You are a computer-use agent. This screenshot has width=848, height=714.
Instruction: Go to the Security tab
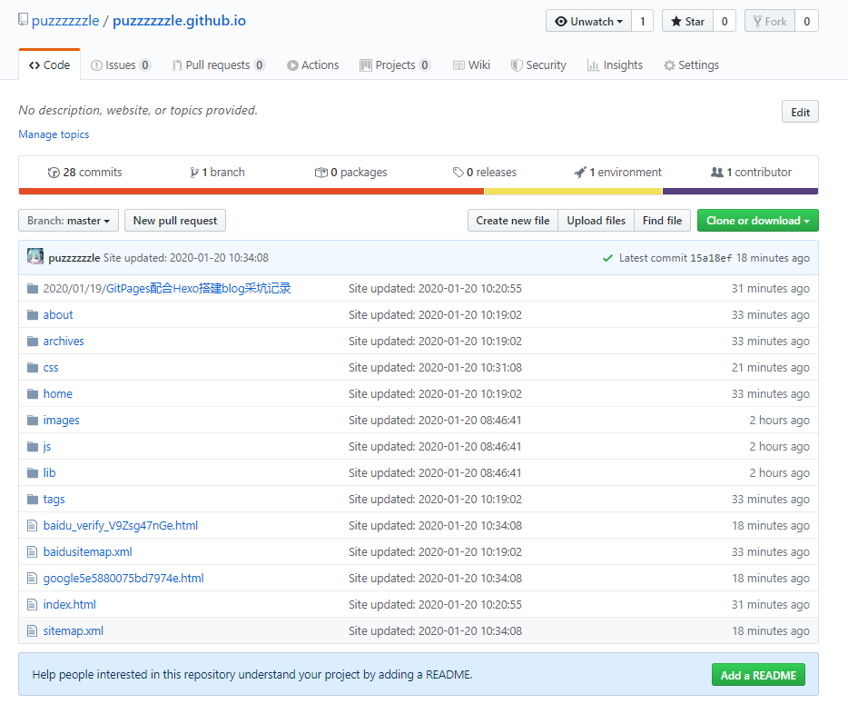coord(538,64)
